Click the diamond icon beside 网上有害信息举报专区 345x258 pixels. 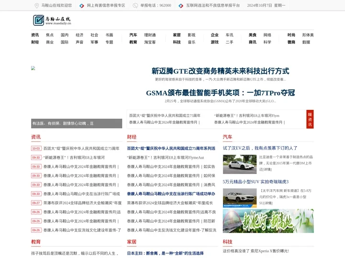[x=82, y=6]
